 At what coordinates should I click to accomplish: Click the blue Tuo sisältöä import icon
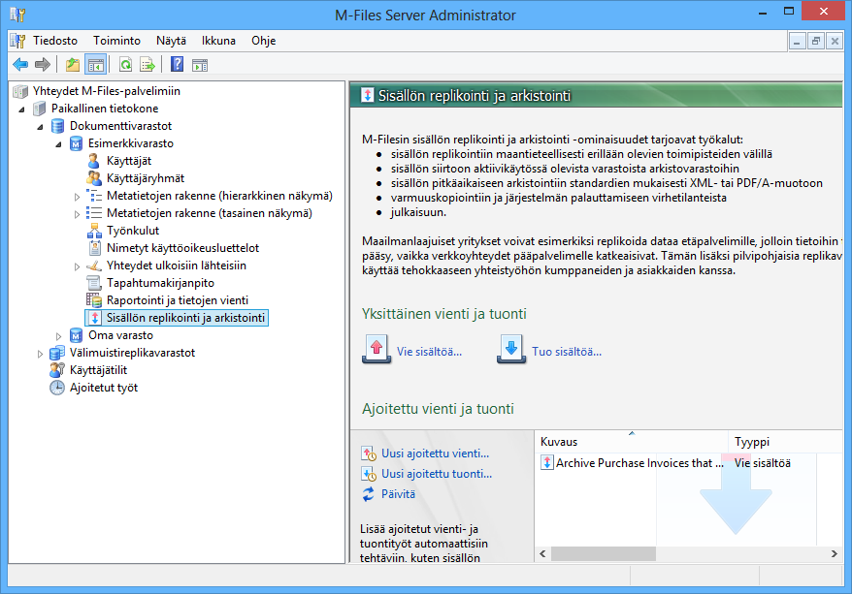pyautogui.click(x=511, y=348)
